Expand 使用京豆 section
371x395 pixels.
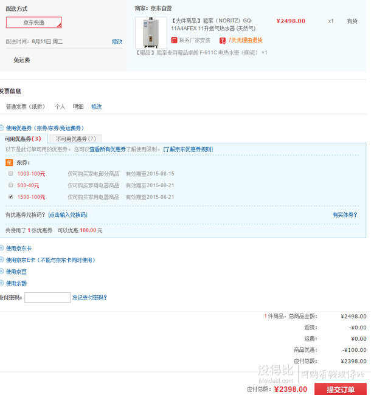(16, 272)
